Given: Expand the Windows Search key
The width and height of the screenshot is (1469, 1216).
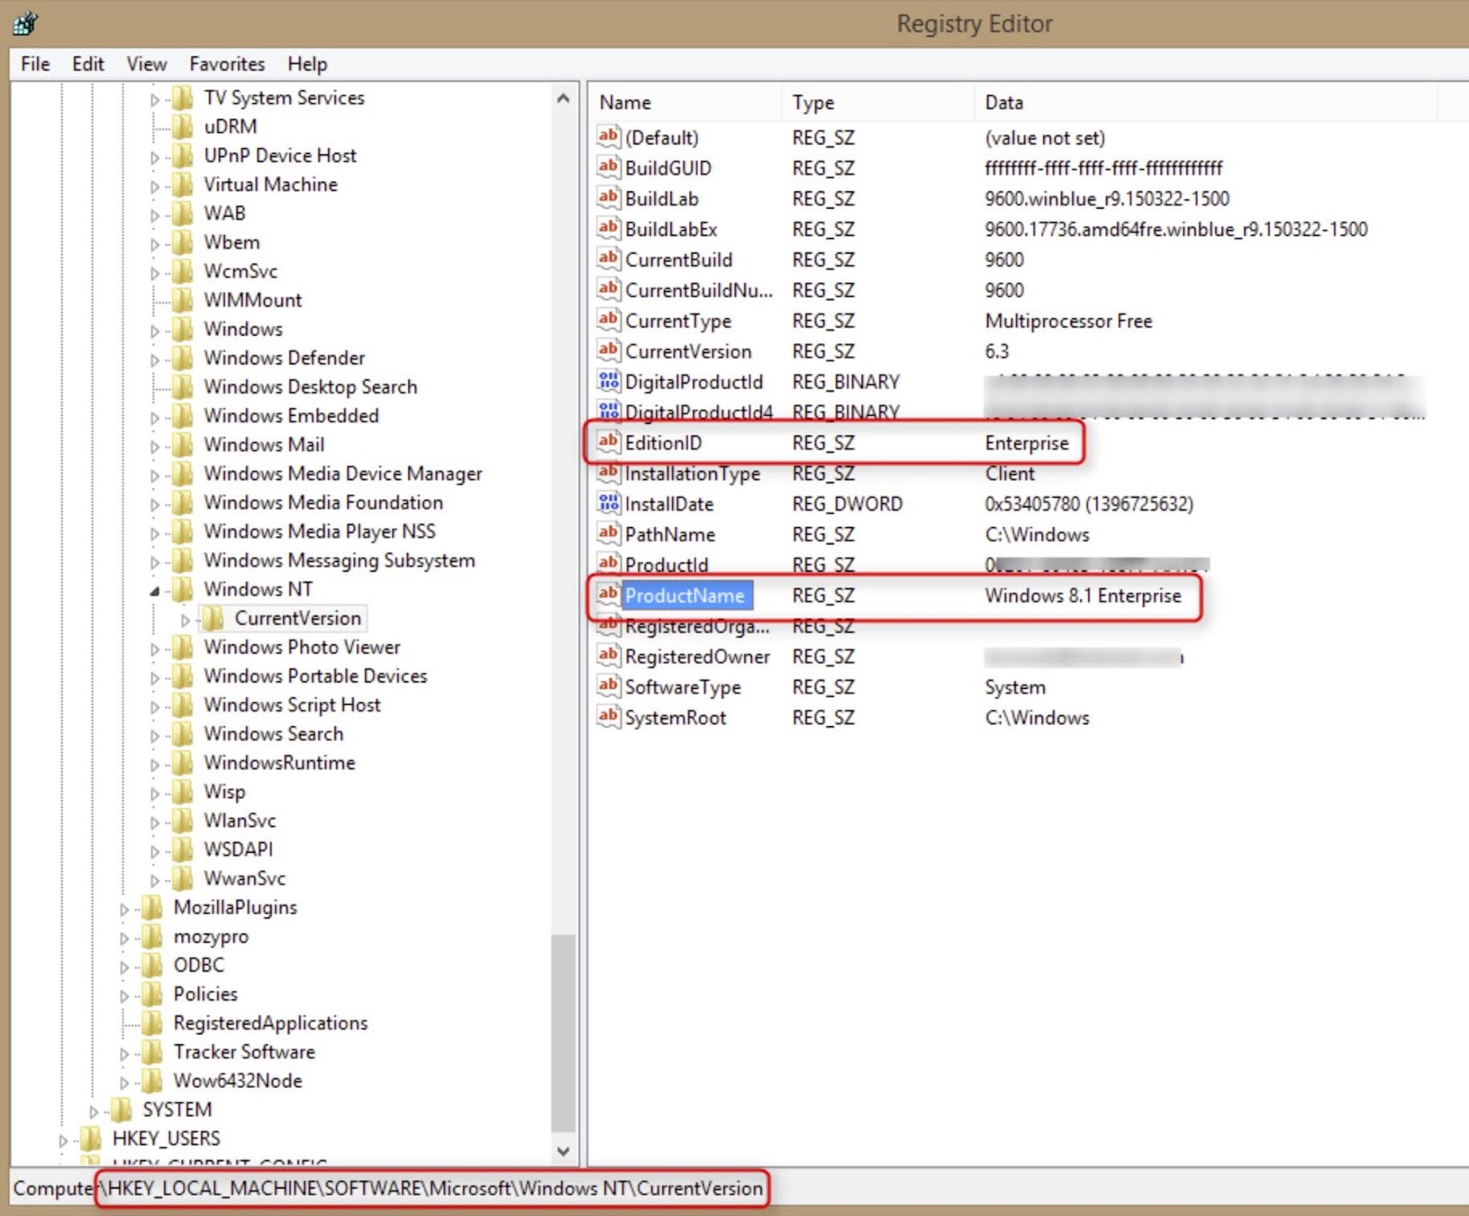Looking at the screenshot, I should coord(155,735).
